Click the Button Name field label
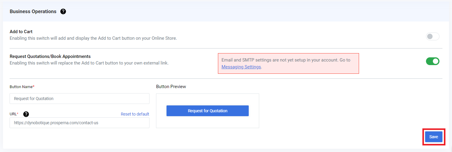452x152 pixels. pyautogui.click(x=22, y=87)
